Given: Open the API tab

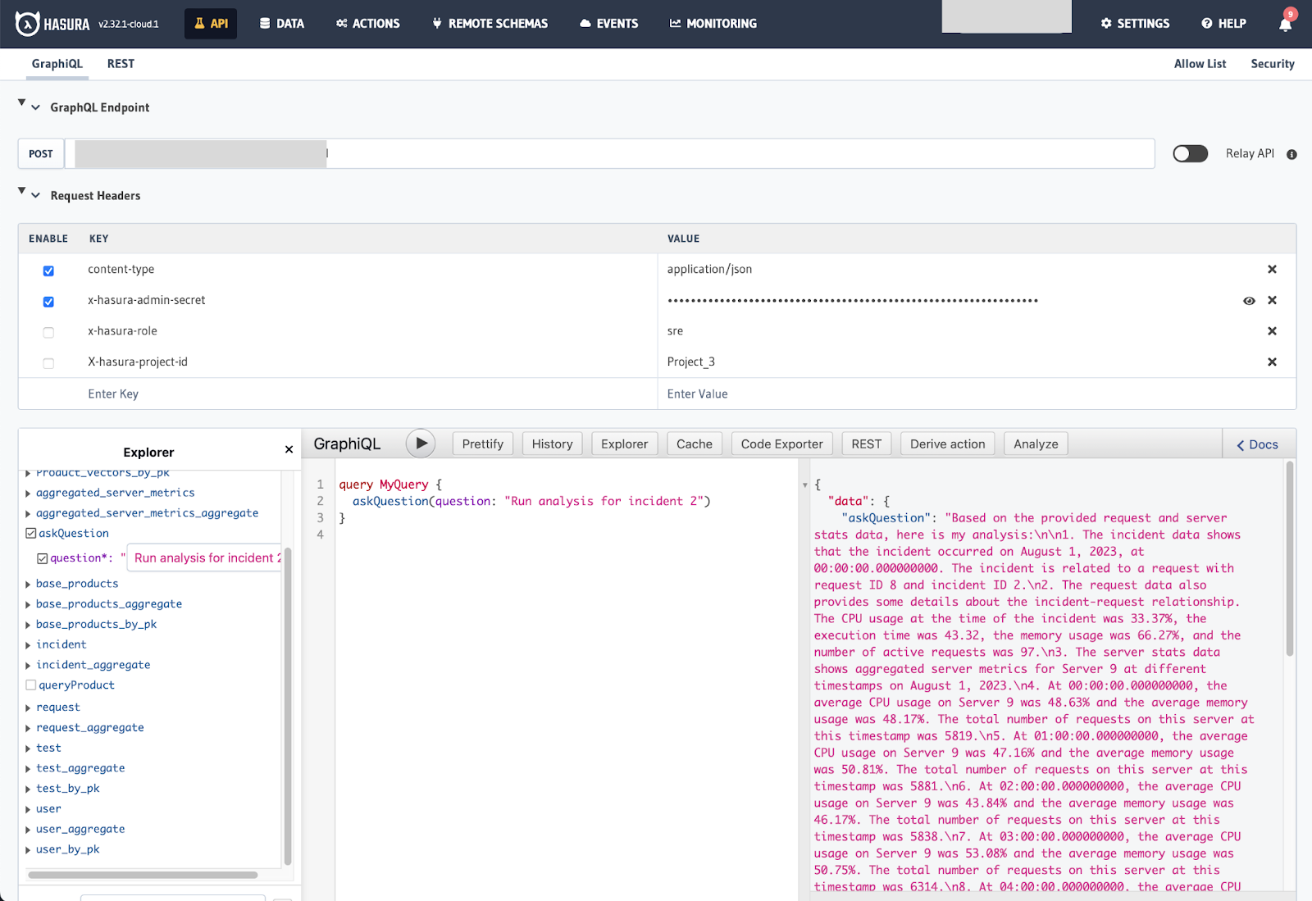Looking at the screenshot, I should (x=211, y=24).
